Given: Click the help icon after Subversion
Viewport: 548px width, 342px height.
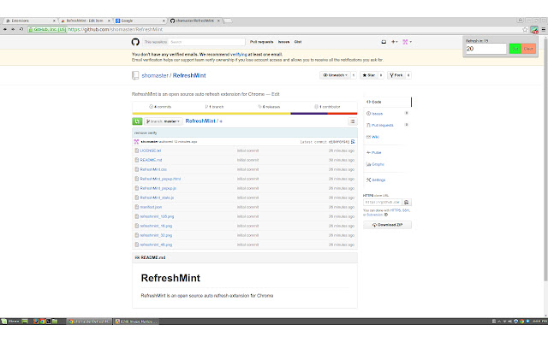Looking at the screenshot, I should point(386,215).
